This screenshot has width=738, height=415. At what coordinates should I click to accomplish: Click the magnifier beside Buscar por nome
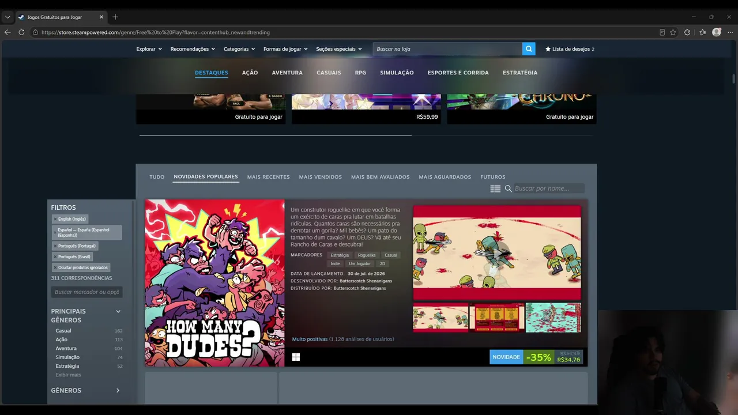[509, 188]
